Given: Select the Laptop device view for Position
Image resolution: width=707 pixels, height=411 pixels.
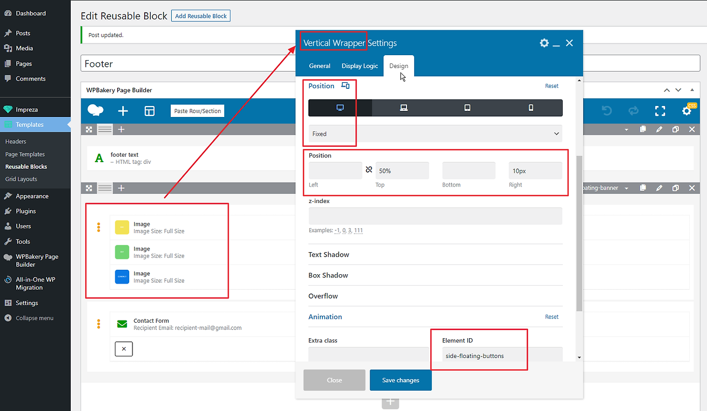Looking at the screenshot, I should pyautogui.click(x=404, y=108).
